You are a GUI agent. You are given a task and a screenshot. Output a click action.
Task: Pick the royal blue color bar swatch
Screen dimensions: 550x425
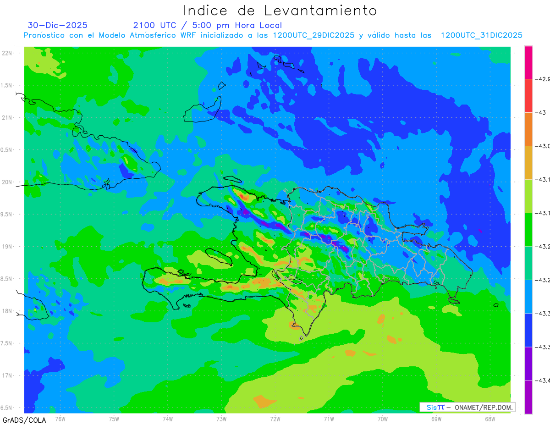click(528, 330)
